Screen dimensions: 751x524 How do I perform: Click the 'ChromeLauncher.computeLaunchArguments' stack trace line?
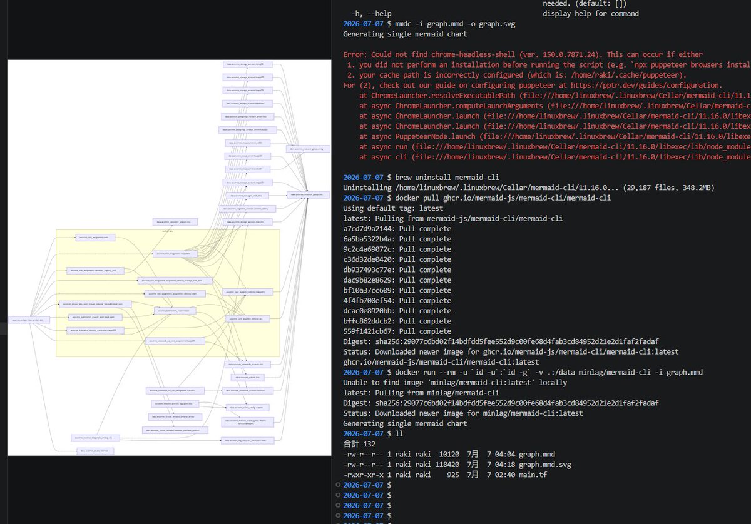[x=554, y=106]
